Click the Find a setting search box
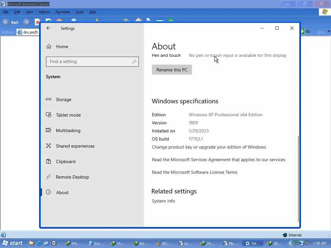Screen dimensions: 331x248 point(92,62)
